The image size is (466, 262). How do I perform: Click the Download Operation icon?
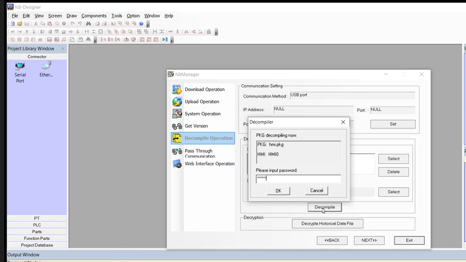pyautogui.click(x=177, y=90)
